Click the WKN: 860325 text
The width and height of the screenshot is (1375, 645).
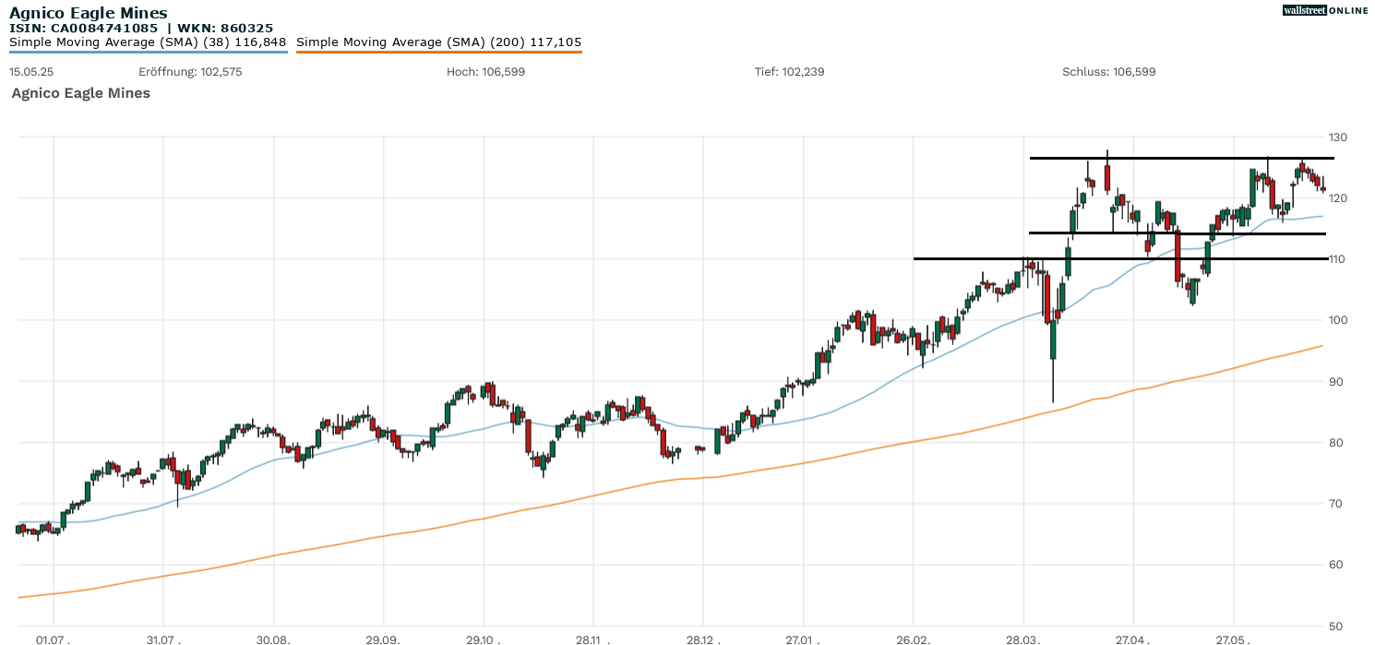coord(226,29)
